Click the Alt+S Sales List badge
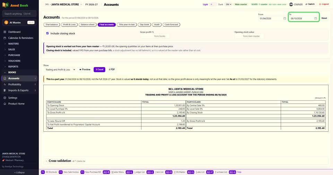Screen dimensions: 333x175 (191, 172)
